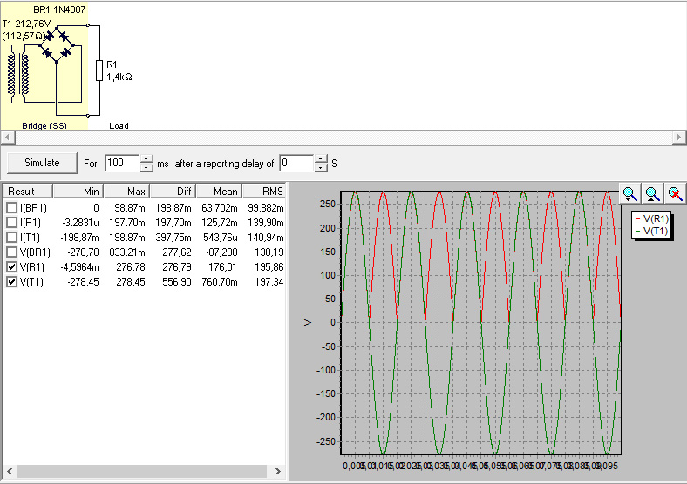Click the schematic scrollbar right arrow

pos(680,138)
